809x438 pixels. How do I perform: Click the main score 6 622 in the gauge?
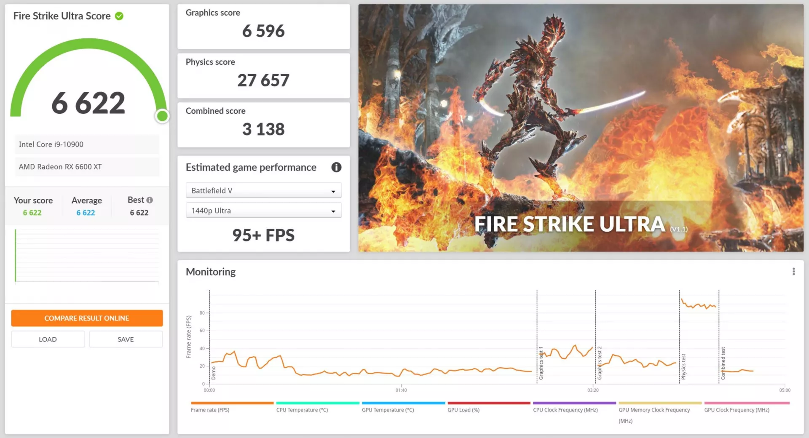click(x=88, y=103)
